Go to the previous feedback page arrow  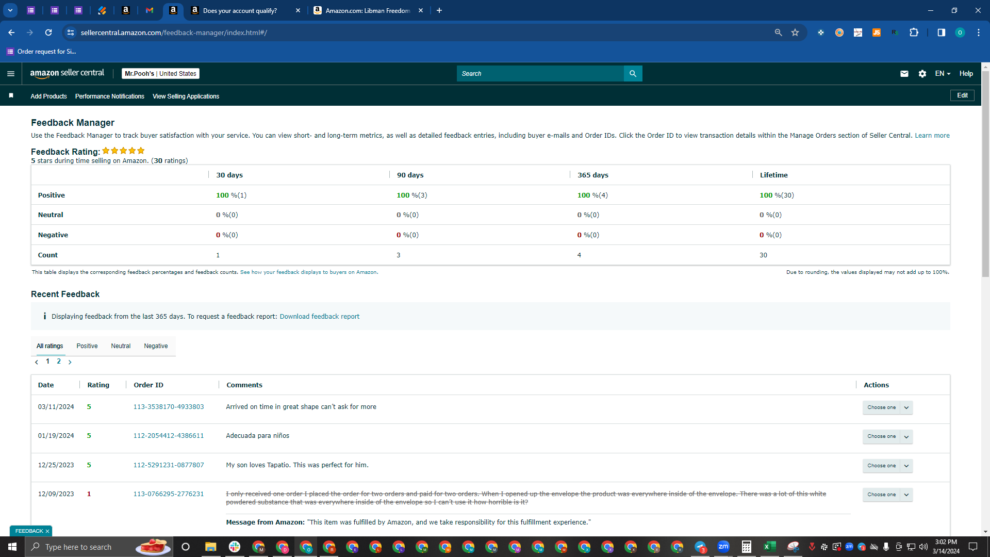37,362
